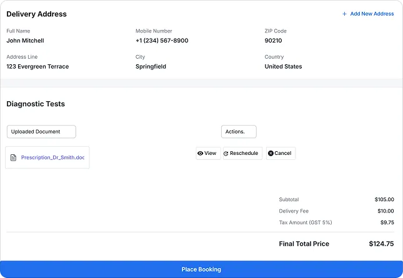Click the Reschedule button with the clock icon
This screenshot has width=403, height=278.
[x=242, y=153]
